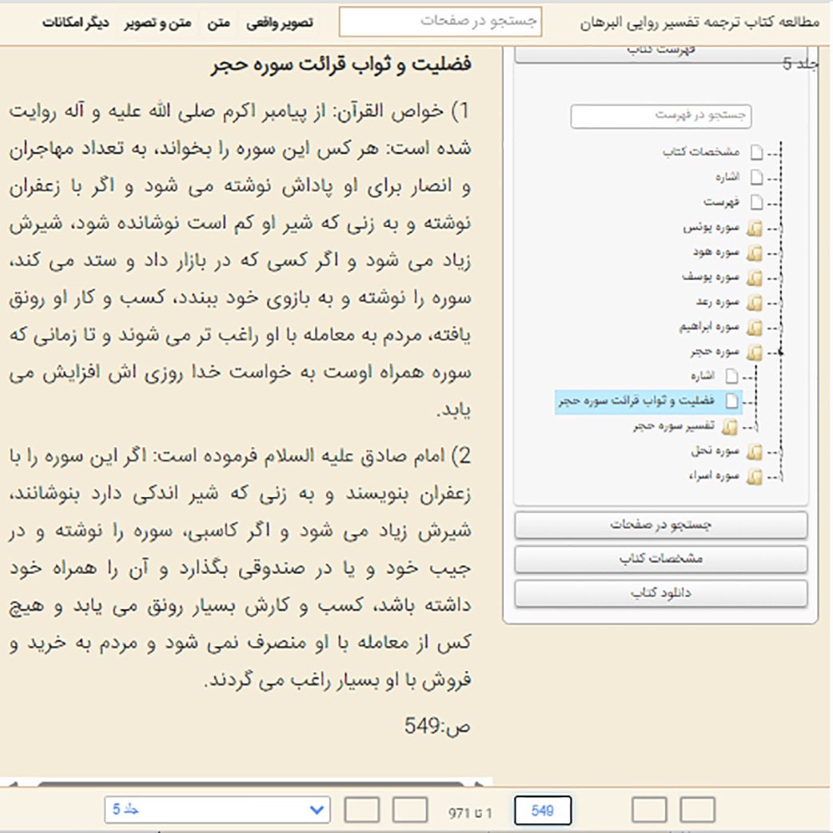
Task: Click the جستجو در فهرست search field
Action: [661, 117]
